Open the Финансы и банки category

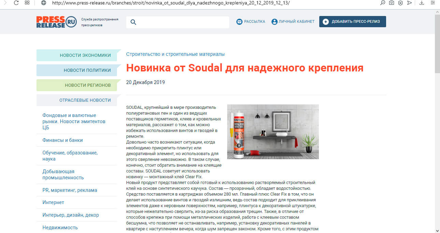(x=62, y=140)
